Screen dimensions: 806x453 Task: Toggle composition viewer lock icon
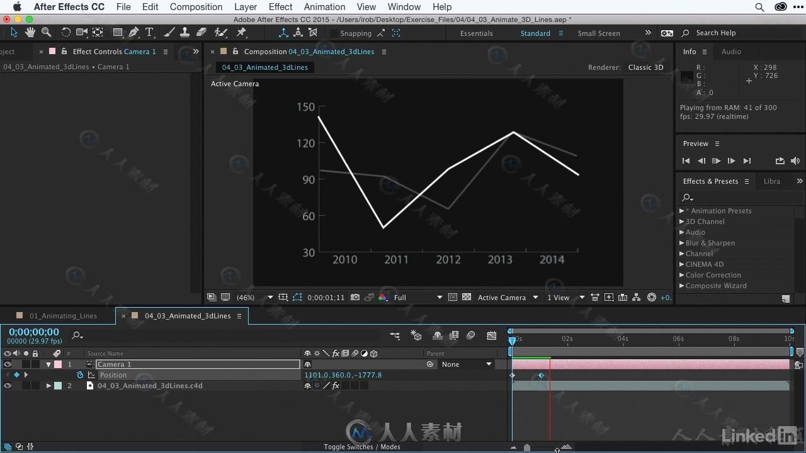tap(235, 52)
